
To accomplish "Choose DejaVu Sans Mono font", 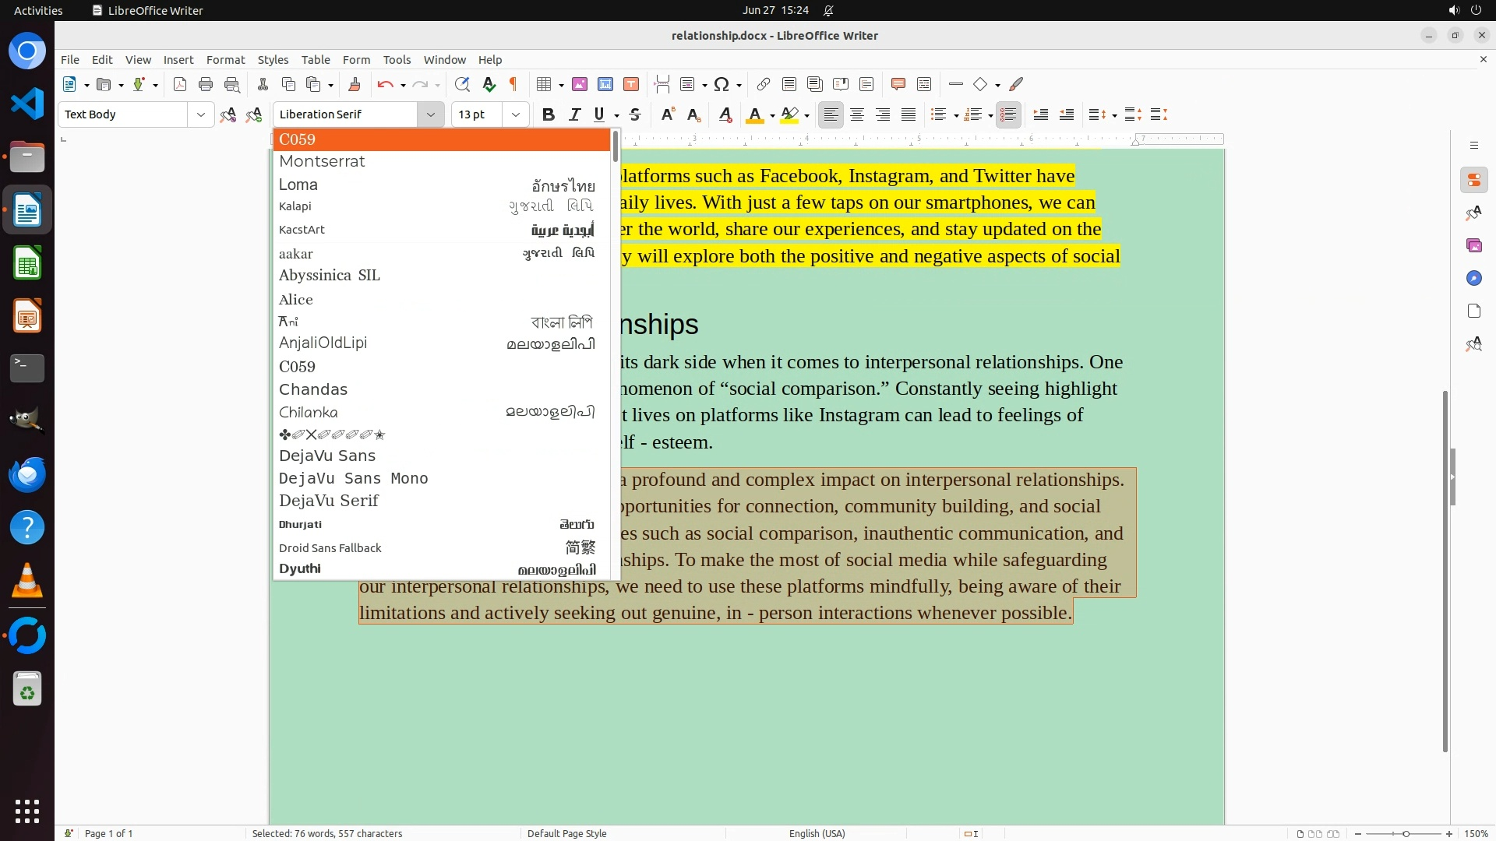I will point(353,478).
